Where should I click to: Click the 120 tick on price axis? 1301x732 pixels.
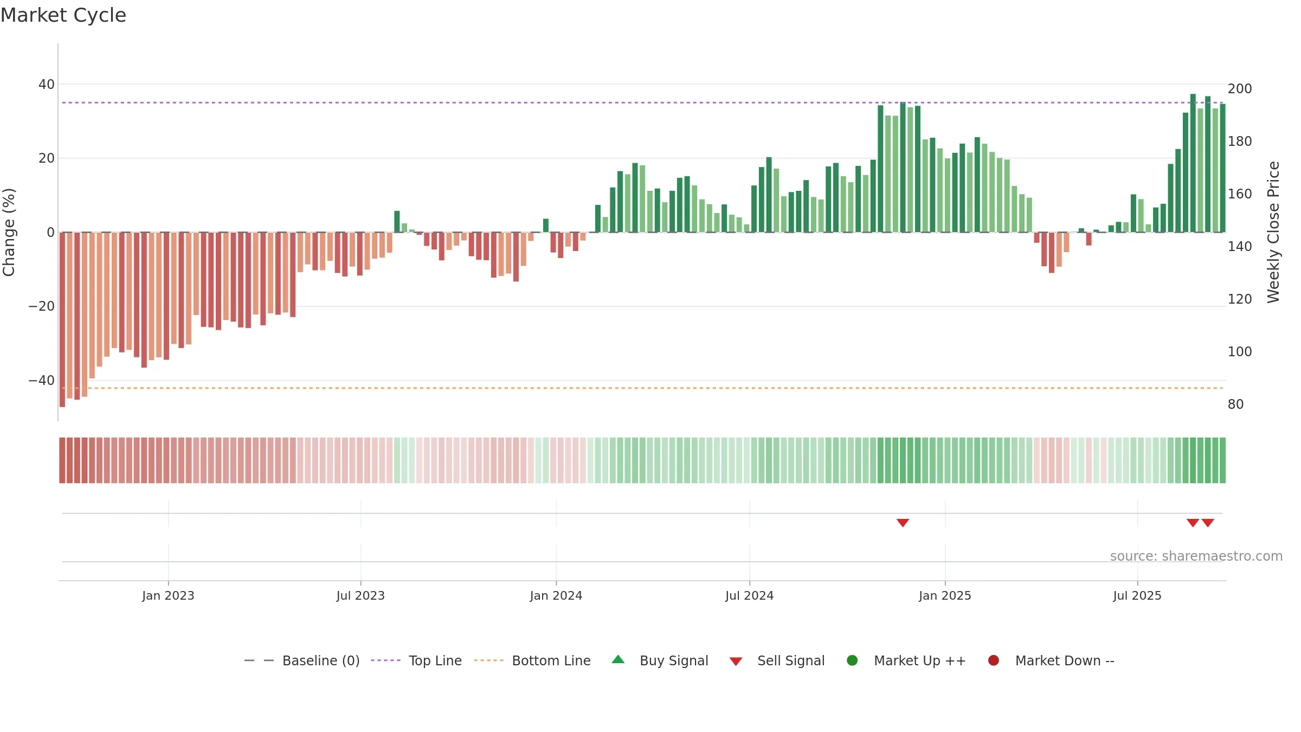pyautogui.click(x=1240, y=299)
